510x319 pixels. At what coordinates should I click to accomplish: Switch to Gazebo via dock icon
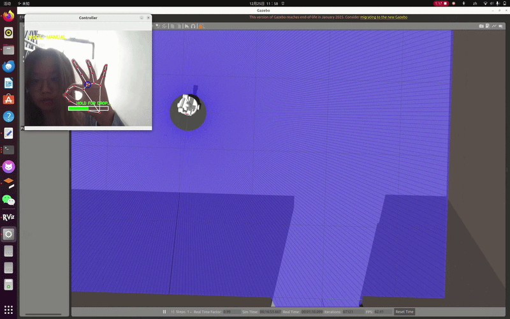coord(8,183)
